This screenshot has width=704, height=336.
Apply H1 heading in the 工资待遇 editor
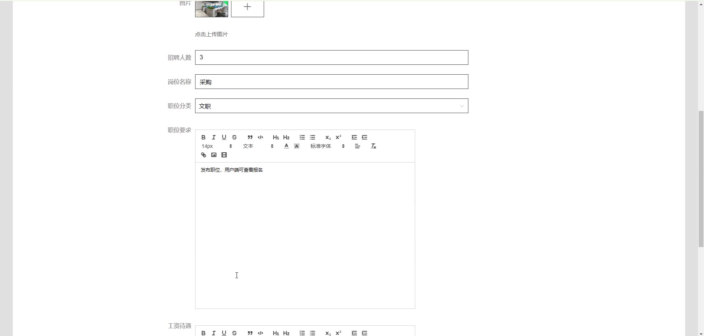click(276, 333)
